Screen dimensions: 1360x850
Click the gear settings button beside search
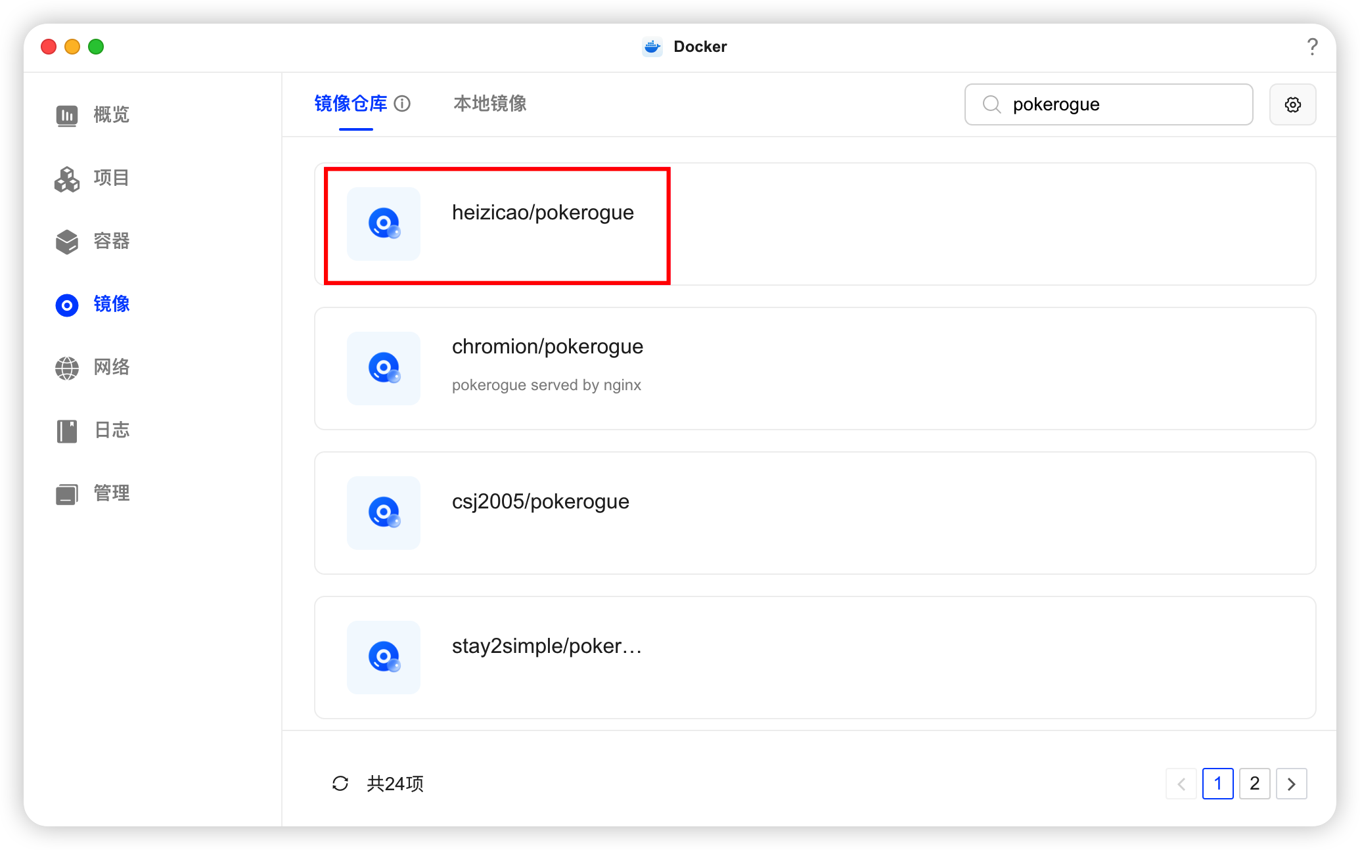pyautogui.click(x=1292, y=104)
